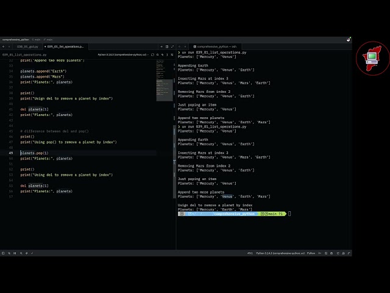Click the second main worktree label in title bar
The width and height of the screenshot is (390, 293).
pos(48,40)
